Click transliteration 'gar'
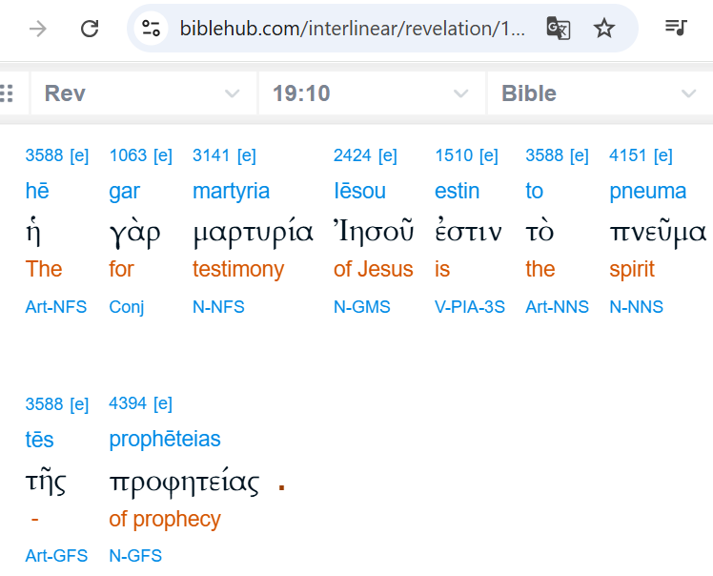This screenshot has height=576, width=713. pos(124,192)
